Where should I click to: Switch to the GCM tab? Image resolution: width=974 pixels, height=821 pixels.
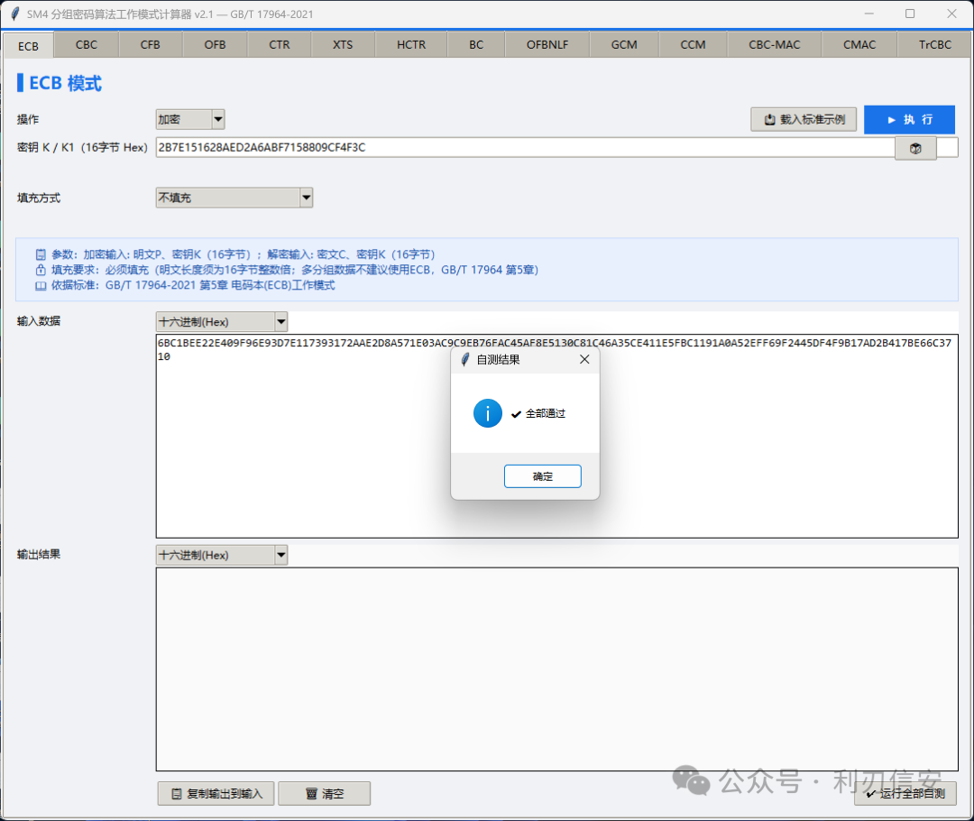[624, 45]
